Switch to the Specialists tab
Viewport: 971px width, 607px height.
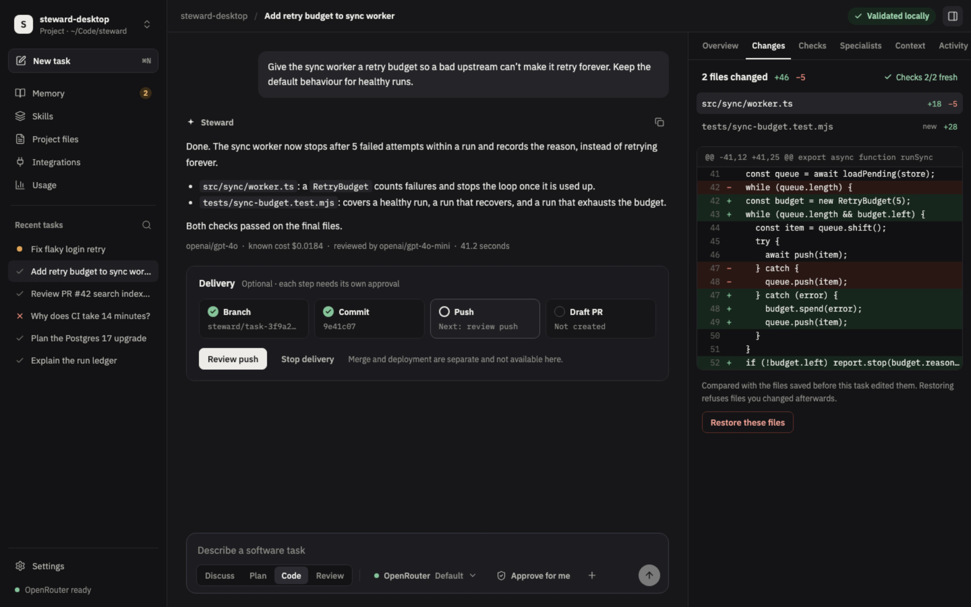[x=861, y=46]
